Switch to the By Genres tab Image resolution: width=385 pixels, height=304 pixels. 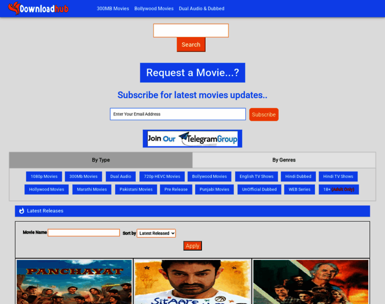tap(284, 160)
